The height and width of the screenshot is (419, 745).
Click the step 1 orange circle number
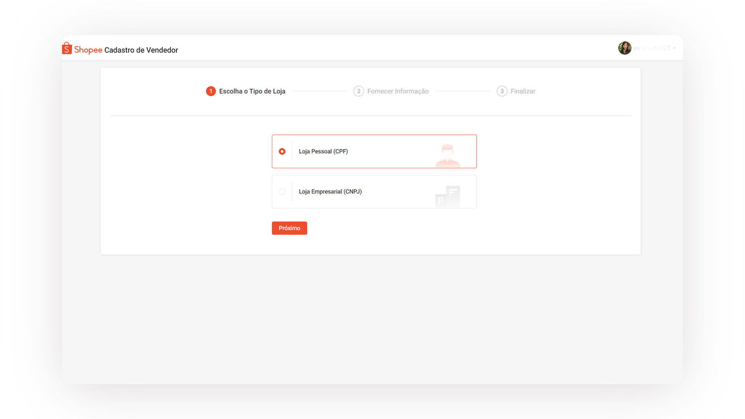(211, 91)
